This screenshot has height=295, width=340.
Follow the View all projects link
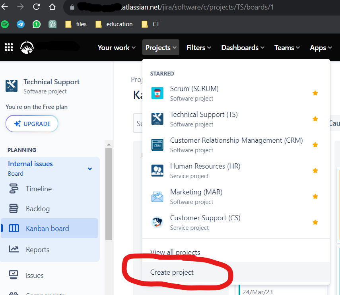coord(175,252)
